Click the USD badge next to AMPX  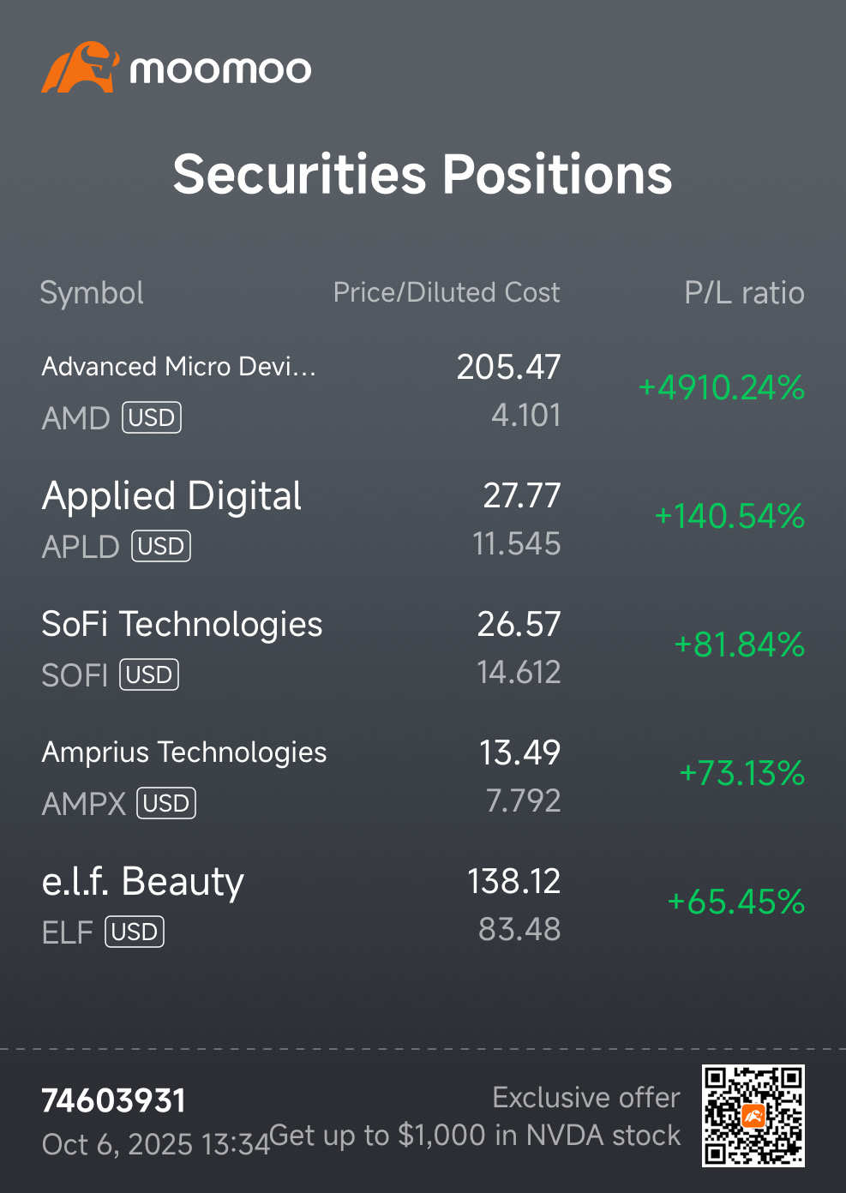166,804
